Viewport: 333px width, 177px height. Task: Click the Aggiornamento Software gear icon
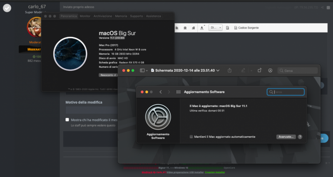[158, 117]
